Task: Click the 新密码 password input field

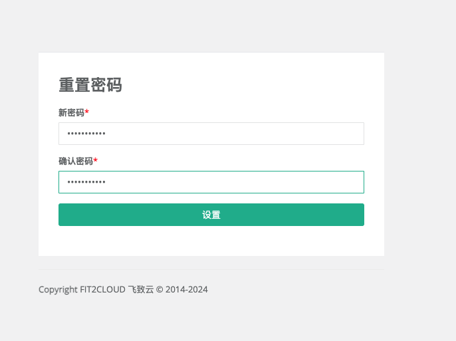Action: (211, 134)
